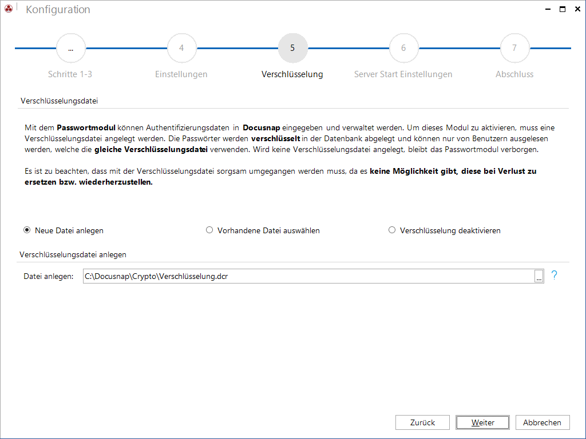Jump to step 4 circle
Screen dimensions: 586x439
tap(181, 48)
